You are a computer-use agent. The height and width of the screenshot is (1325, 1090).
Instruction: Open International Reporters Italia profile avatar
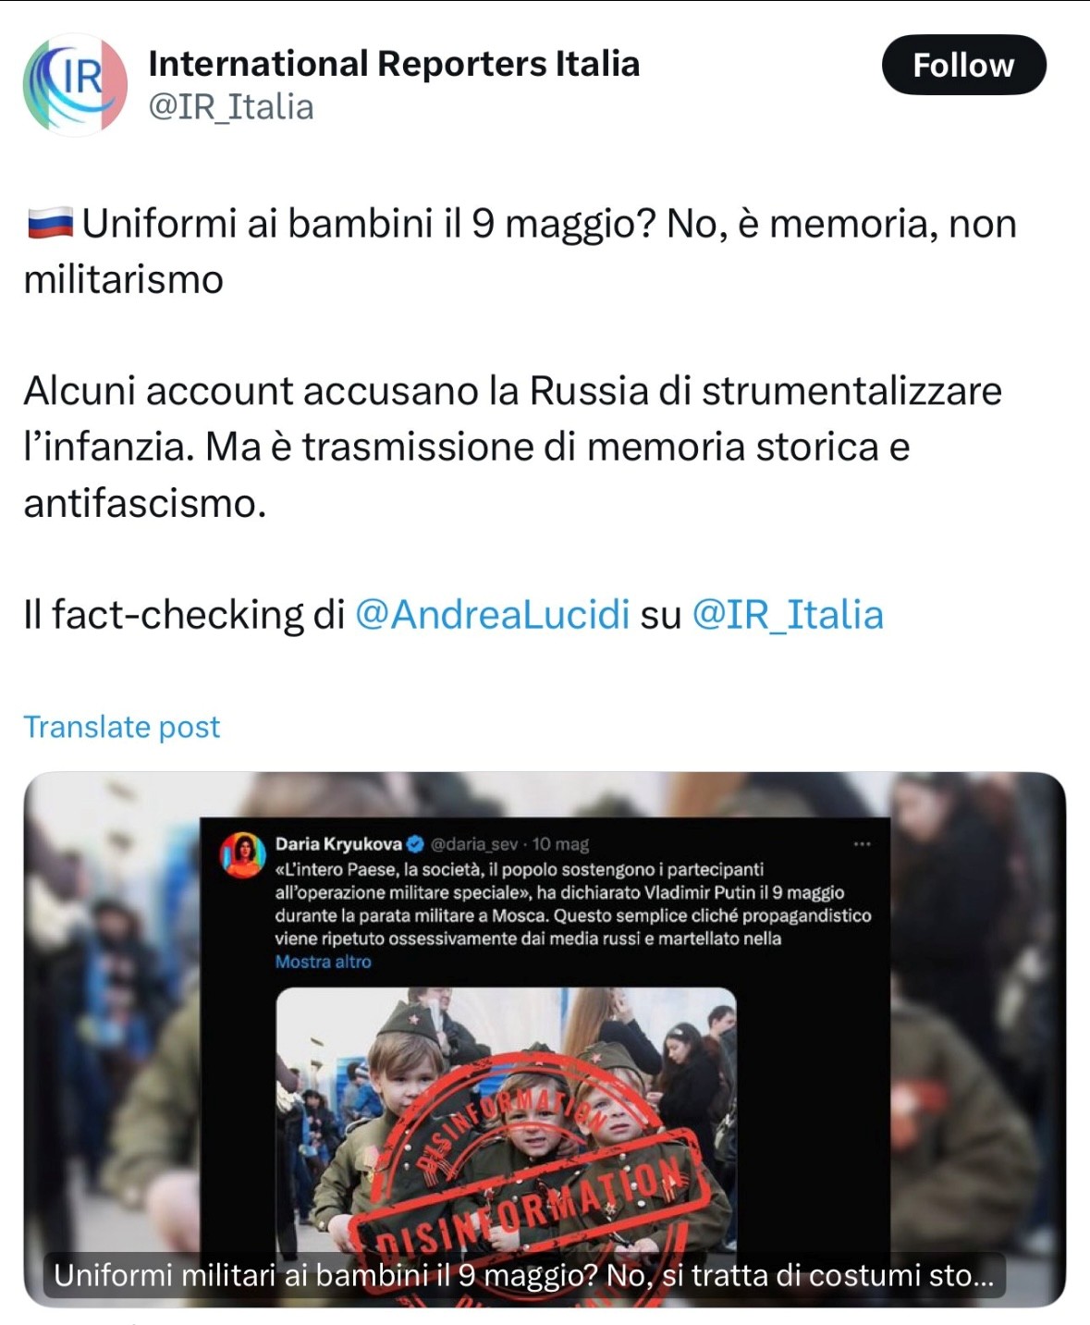[75, 85]
